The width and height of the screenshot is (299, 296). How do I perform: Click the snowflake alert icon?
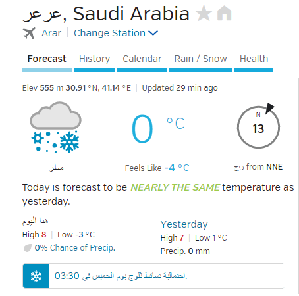tap(36, 276)
